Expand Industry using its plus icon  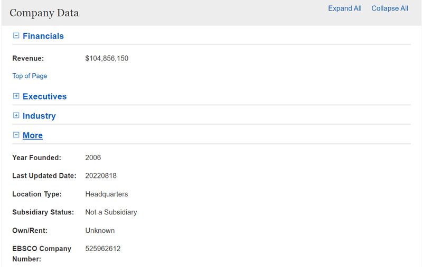click(x=16, y=116)
